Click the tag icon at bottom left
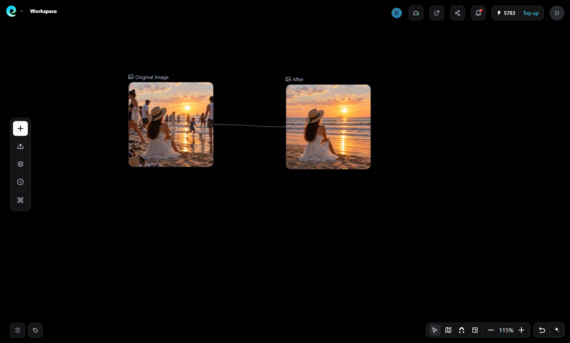Image resolution: width=570 pixels, height=343 pixels. [35, 330]
